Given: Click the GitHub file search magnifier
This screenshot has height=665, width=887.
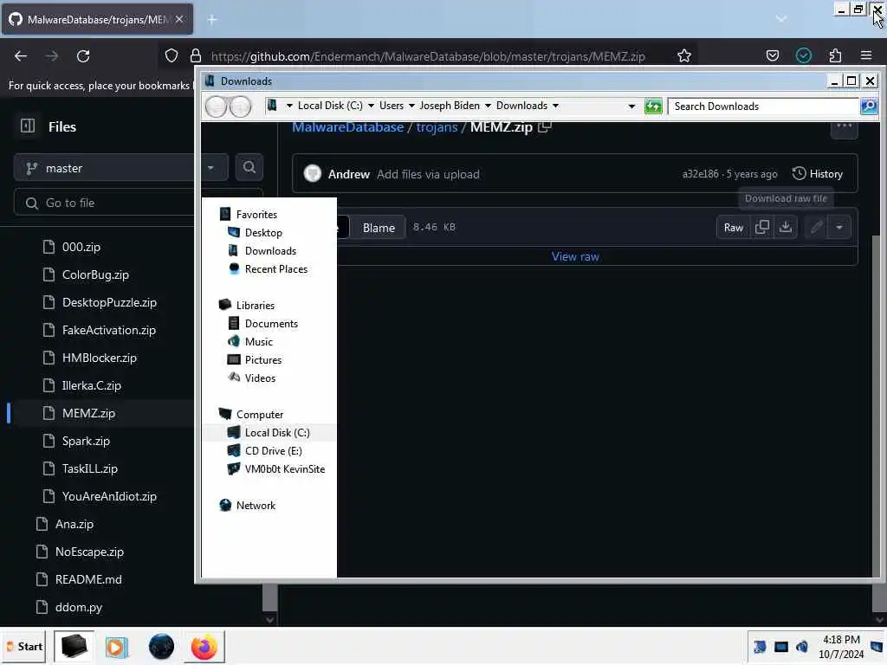Looking at the screenshot, I should pyautogui.click(x=249, y=167).
